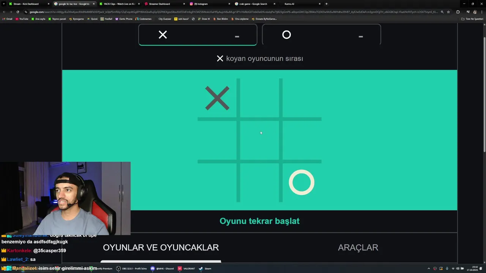The width and height of the screenshot is (486, 273).
Task: Open the Draw It! bookmark
Action: pyautogui.click(x=204, y=19)
